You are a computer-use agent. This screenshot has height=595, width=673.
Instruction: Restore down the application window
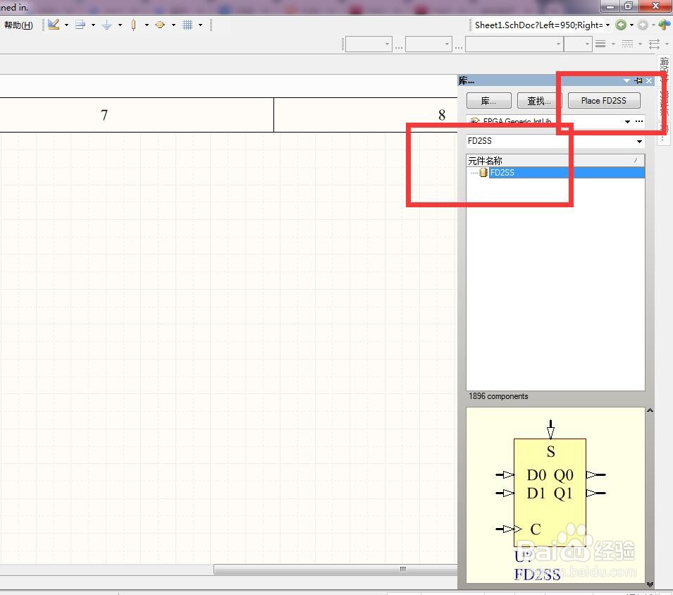pyautogui.click(x=629, y=6)
